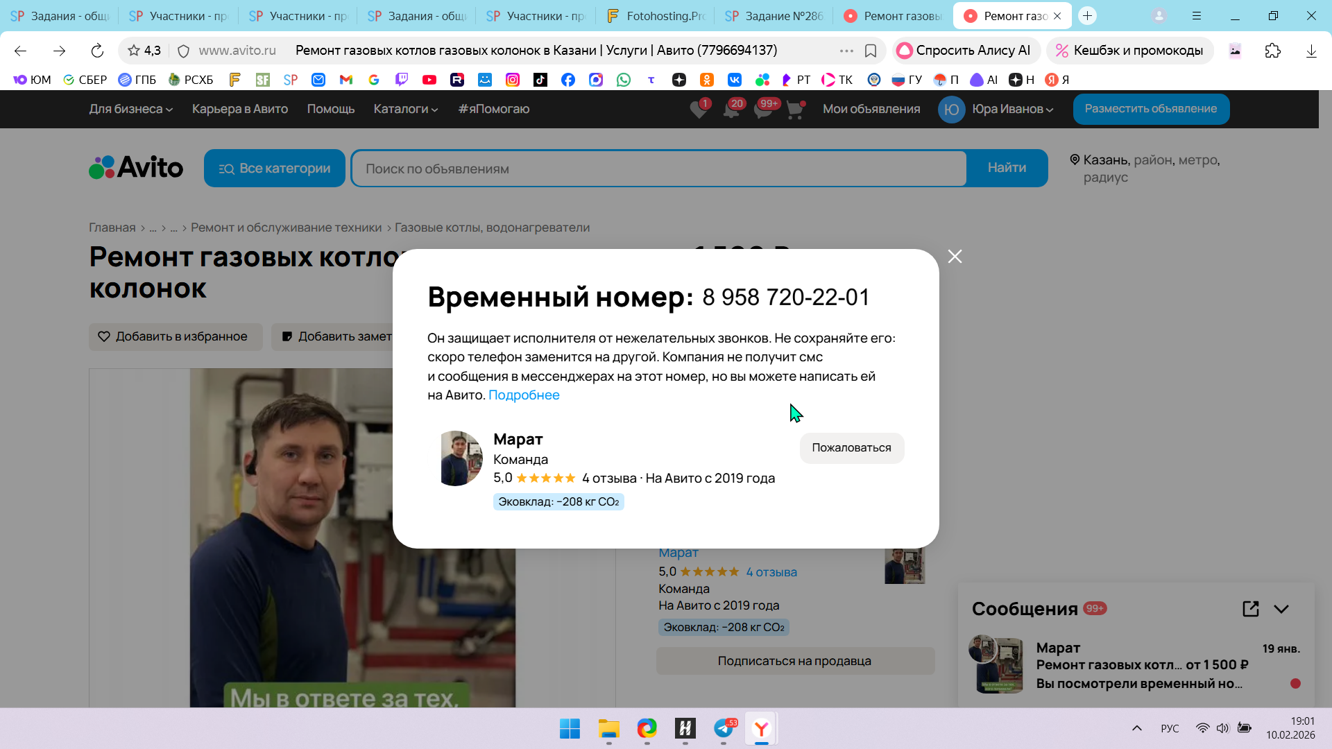Open the Помощь menu item

(x=330, y=109)
